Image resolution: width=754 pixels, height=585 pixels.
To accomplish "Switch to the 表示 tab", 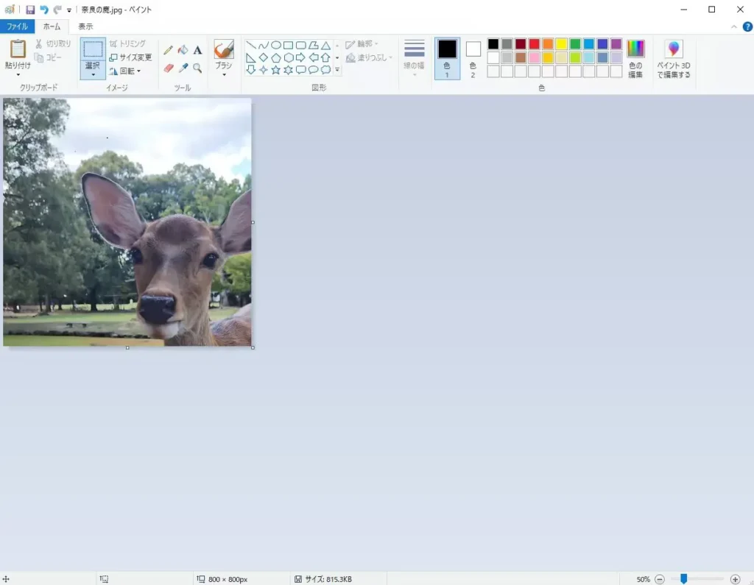I will [85, 26].
